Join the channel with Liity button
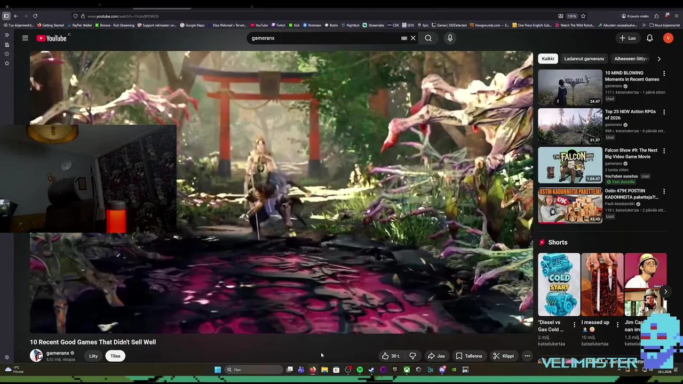Viewport: 683px width, 384px height. tap(93, 356)
